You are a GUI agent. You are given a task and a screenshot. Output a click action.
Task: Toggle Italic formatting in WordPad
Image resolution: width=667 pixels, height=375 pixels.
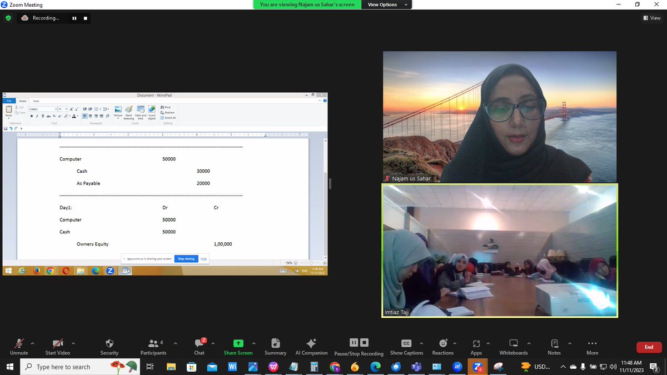[x=37, y=116]
